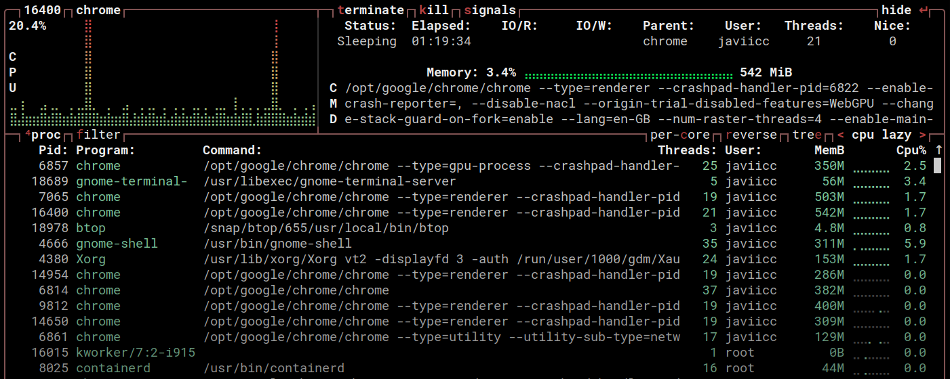Select gnome-terminal- row PID 18689
Screen dimensions: 950x379
[467, 181]
